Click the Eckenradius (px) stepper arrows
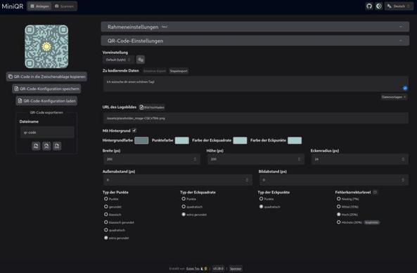The height and width of the screenshot is (273, 417). pyautogui.click(x=403, y=159)
